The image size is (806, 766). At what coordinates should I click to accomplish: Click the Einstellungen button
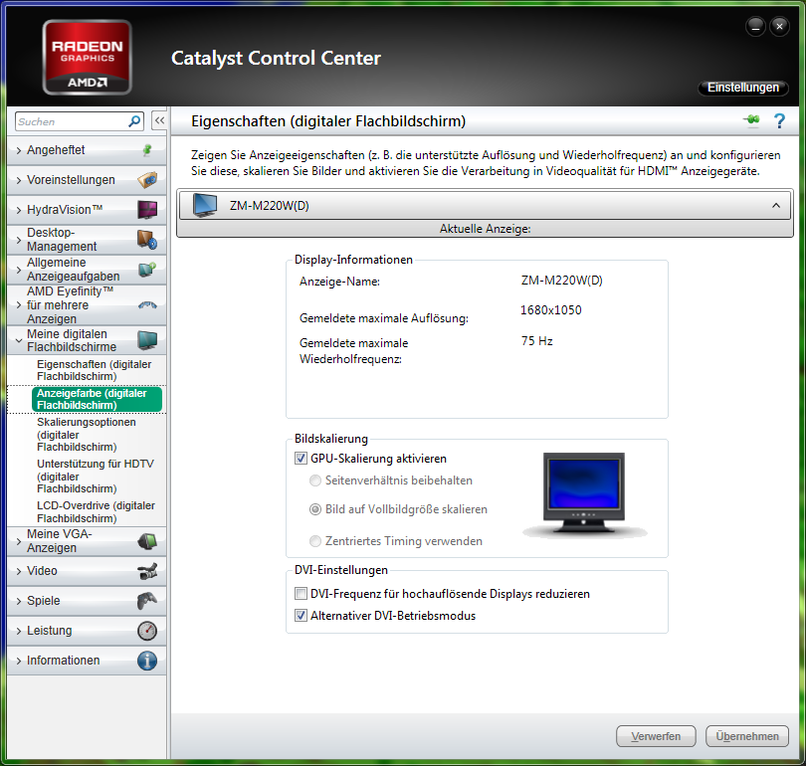click(x=742, y=88)
